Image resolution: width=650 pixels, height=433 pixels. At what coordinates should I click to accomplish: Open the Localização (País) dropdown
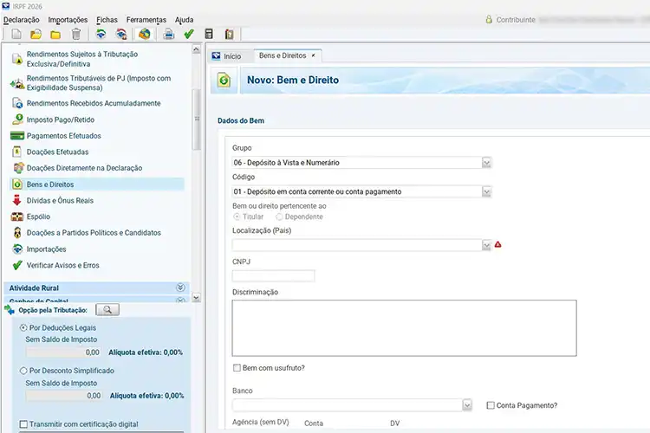point(487,245)
